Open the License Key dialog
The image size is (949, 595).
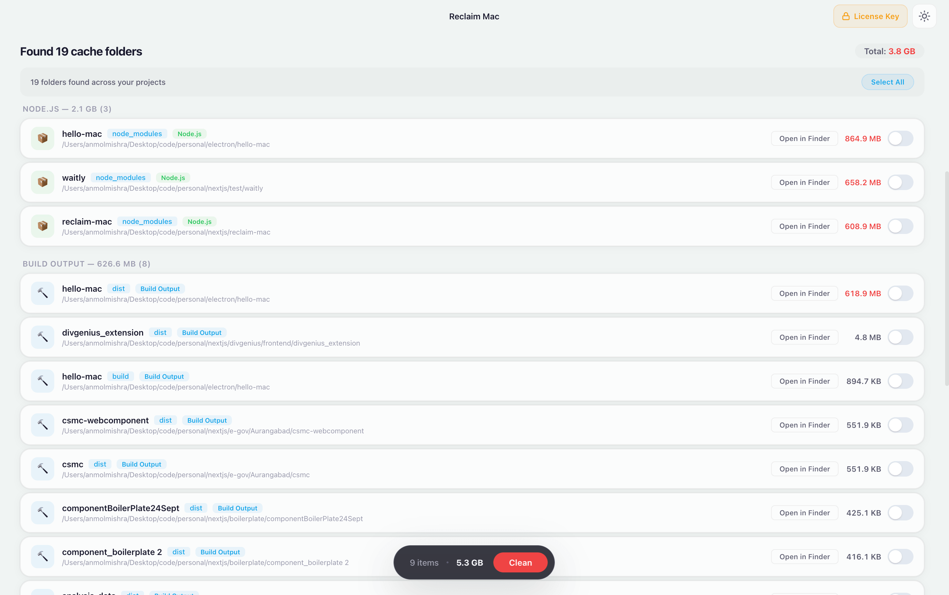(870, 16)
